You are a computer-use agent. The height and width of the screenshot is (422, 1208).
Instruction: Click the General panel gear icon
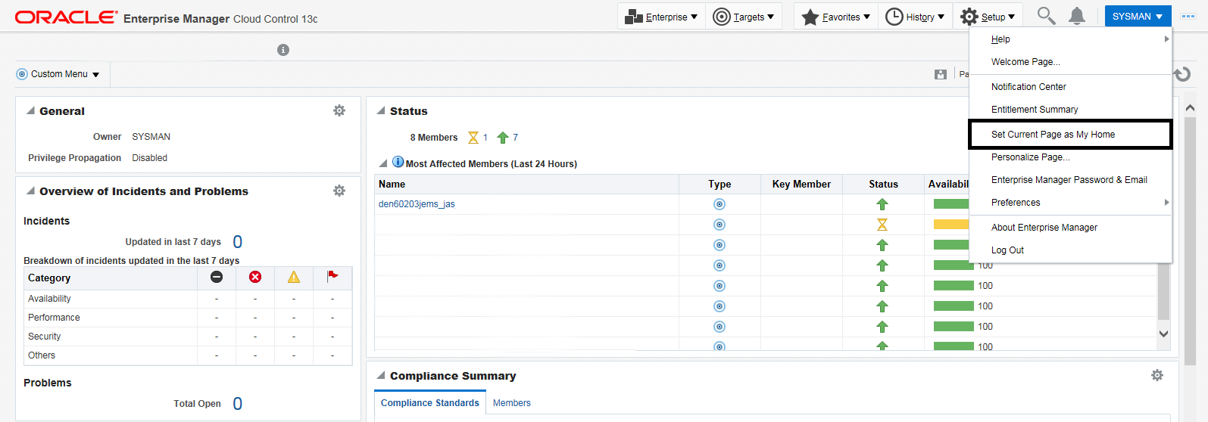[339, 110]
